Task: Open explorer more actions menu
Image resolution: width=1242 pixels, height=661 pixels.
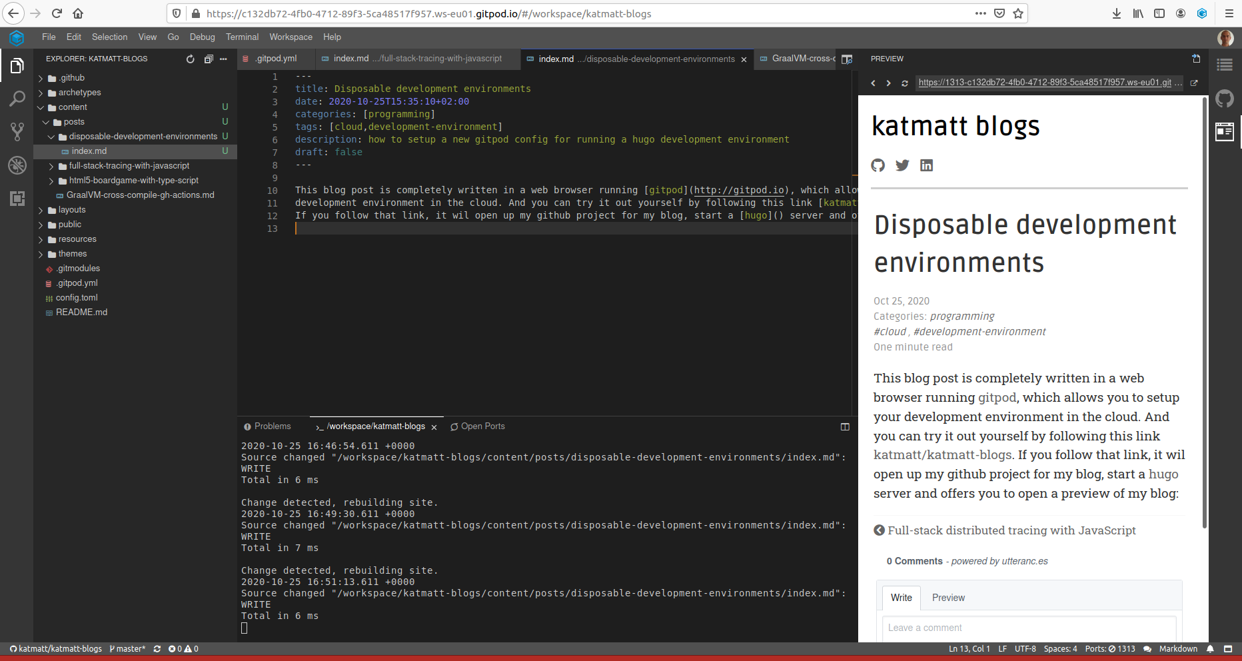Action: point(223,59)
